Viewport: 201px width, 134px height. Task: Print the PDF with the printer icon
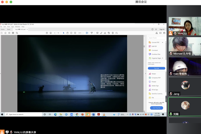coord(13,33)
